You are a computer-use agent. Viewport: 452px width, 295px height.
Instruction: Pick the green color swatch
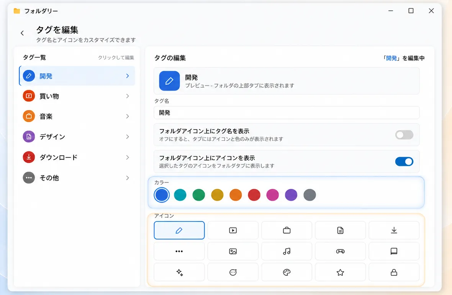199,195
